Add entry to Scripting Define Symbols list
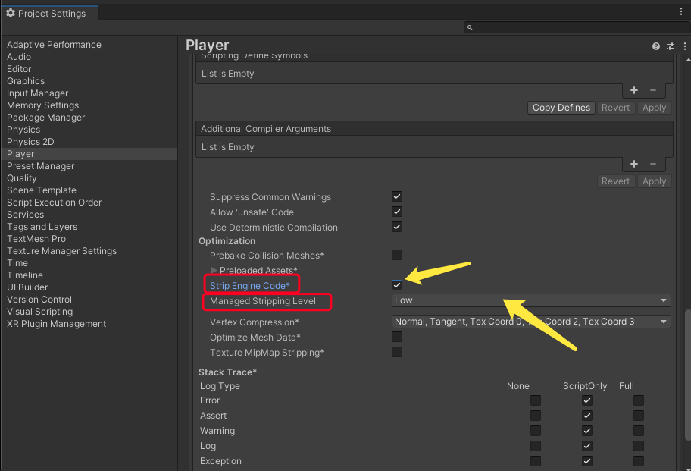The image size is (691, 471). (x=635, y=91)
